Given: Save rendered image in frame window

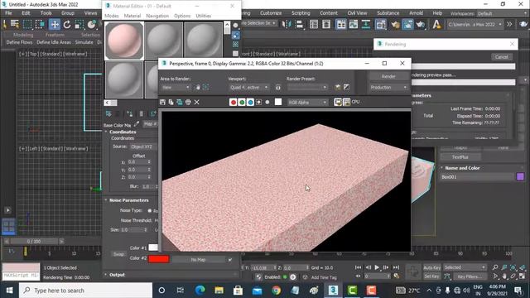Looking at the screenshot, I should (x=162, y=102).
